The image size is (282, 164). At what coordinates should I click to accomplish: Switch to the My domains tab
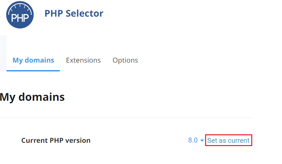[x=33, y=60]
